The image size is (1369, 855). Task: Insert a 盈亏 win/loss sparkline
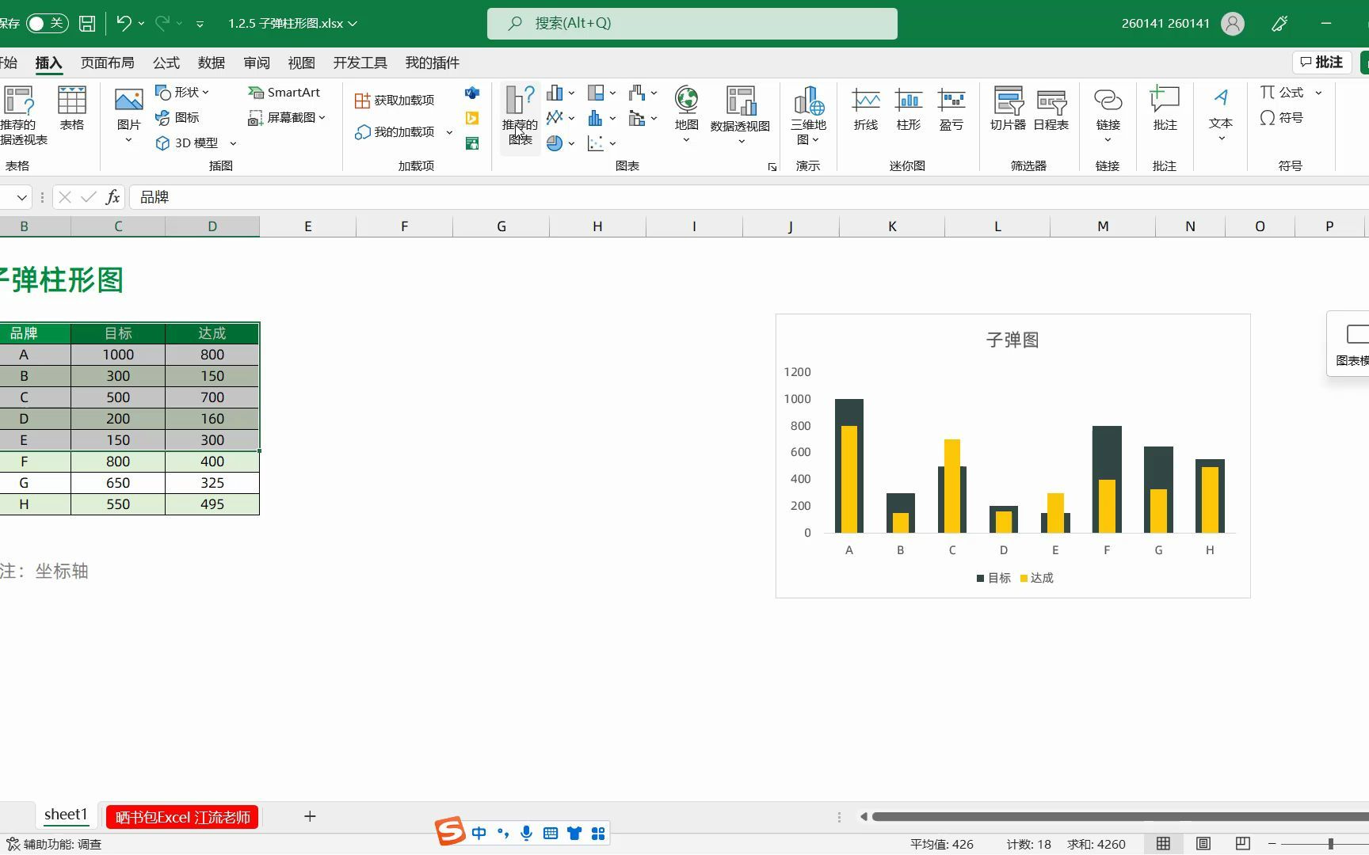click(951, 109)
